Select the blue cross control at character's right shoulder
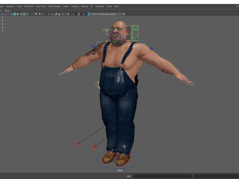Screen dimensions: 239x179 (x=93, y=46)
